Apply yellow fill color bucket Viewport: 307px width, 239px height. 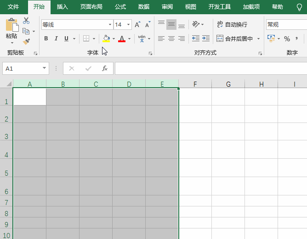pyautogui.click(x=106, y=39)
